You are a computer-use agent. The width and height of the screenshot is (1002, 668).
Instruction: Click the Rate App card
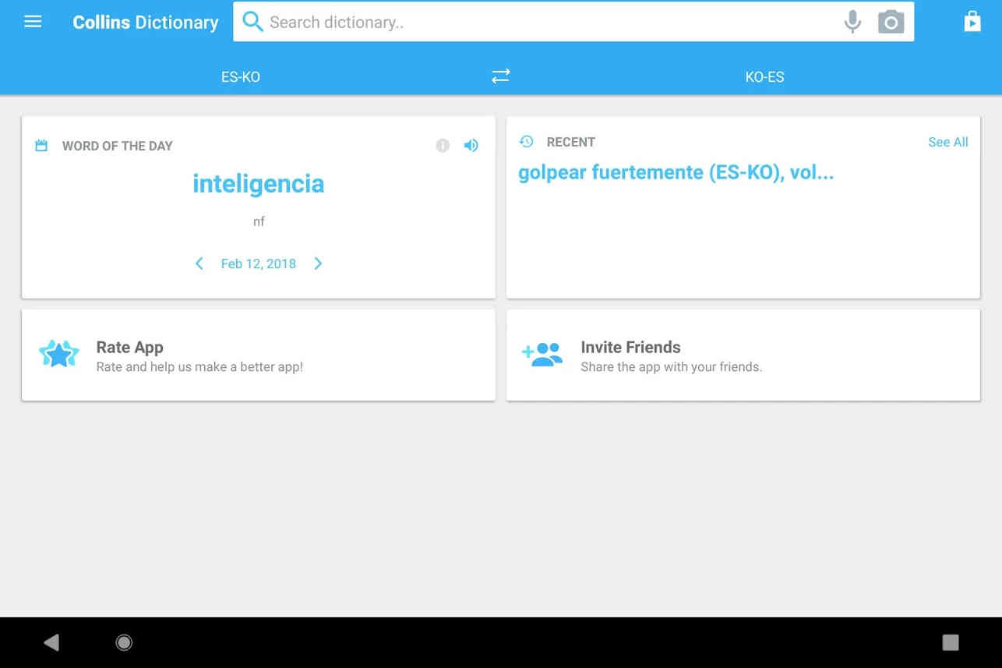(x=259, y=355)
